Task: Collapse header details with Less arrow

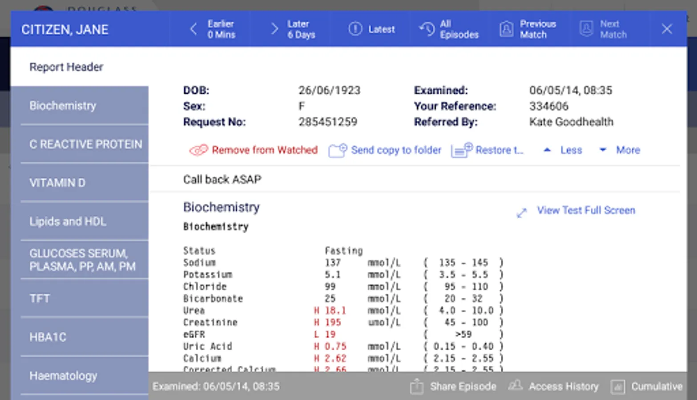Action: click(x=547, y=150)
